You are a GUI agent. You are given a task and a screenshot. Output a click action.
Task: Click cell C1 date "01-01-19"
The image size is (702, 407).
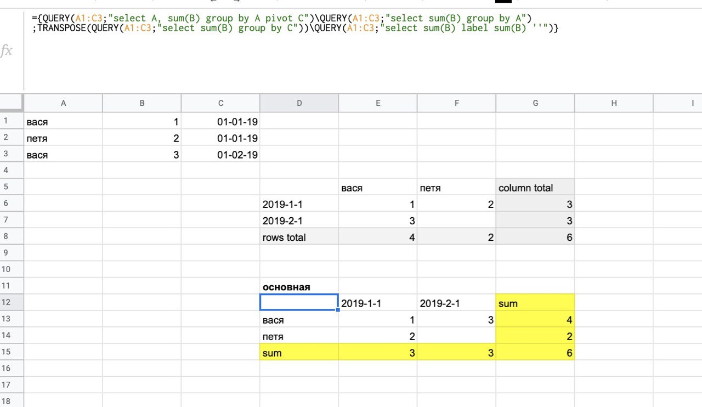(x=220, y=121)
